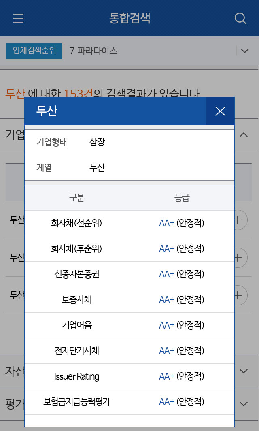The height and width of the screenshot is (431, 259).
Task: Click the 구분 column header
Action: (76, 197)
